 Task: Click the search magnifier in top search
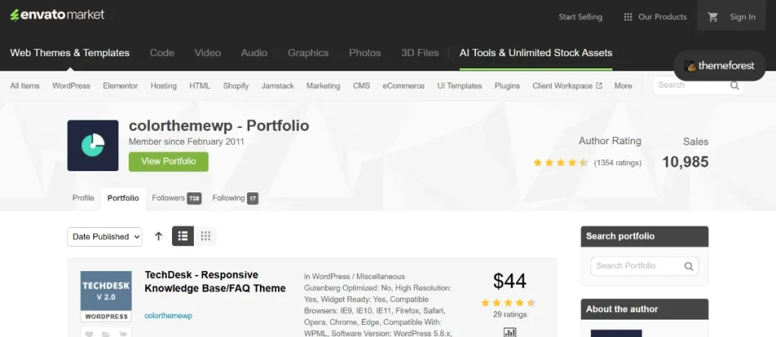pyautogui.click(x=734, y=85)
